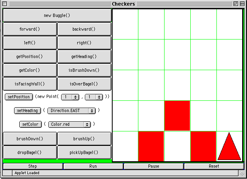Pause the execution with Pause button

(153, 166)
